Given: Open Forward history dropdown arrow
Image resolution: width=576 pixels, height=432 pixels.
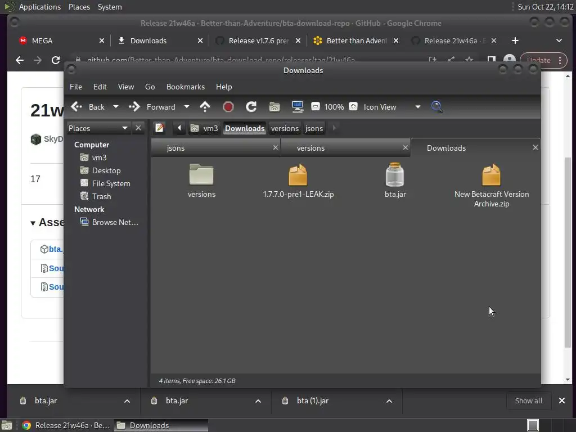Looking at the screenshot, I should (x=187, y=107).
